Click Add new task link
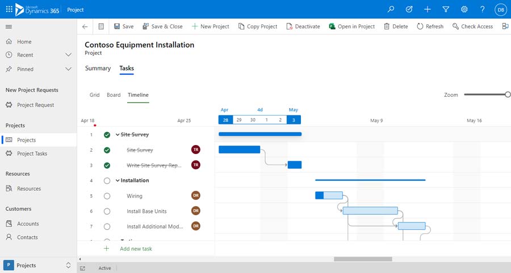Viewport: 511px width, 273px height. [136, 249]
